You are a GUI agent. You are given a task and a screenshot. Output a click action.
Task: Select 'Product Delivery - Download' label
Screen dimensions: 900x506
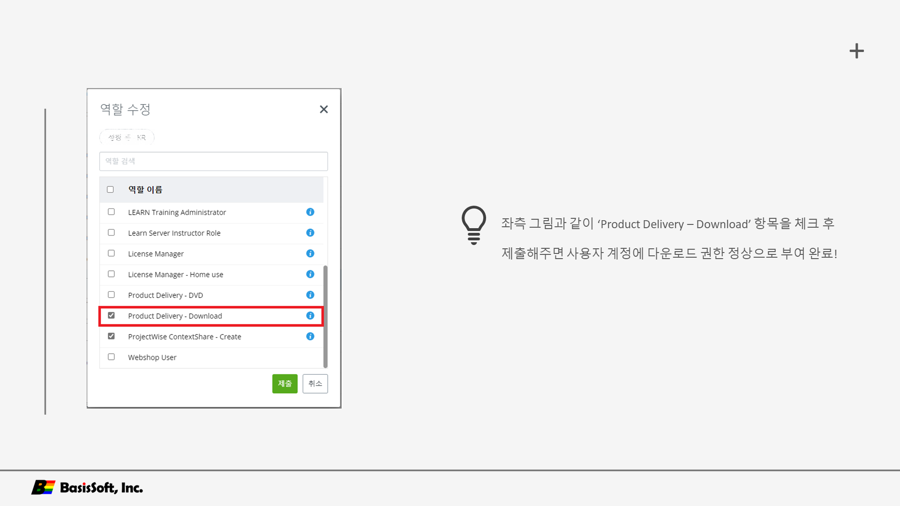pyautogui.click(x=175, y=316)
